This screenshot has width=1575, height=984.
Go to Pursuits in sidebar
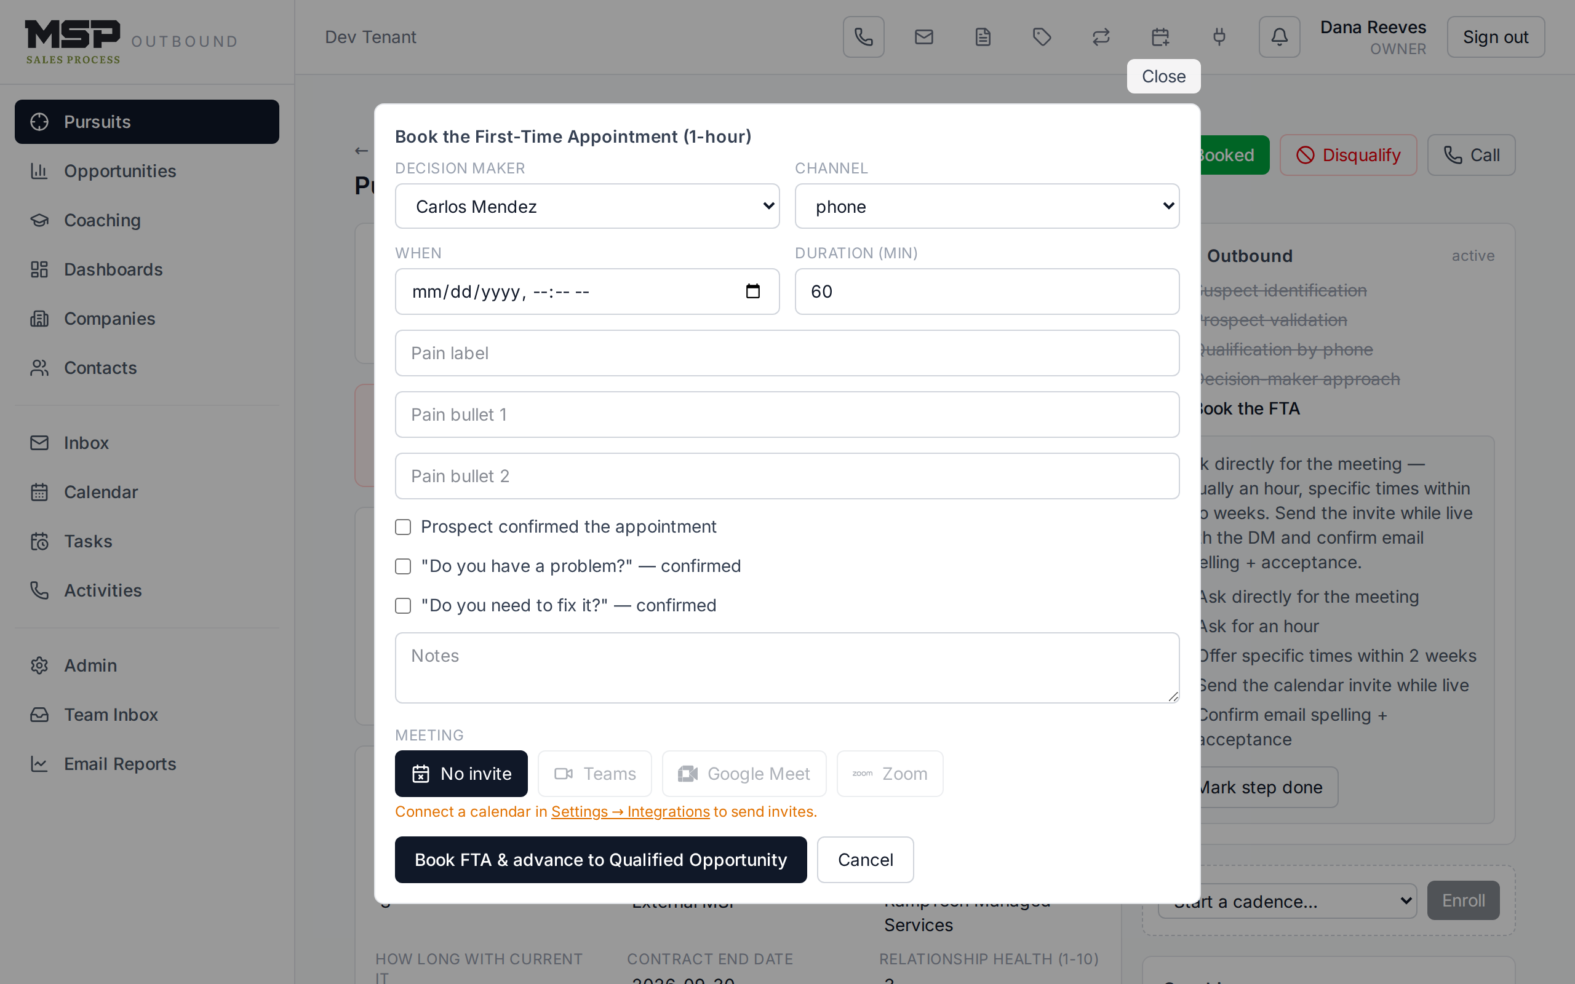click(147, 122)
